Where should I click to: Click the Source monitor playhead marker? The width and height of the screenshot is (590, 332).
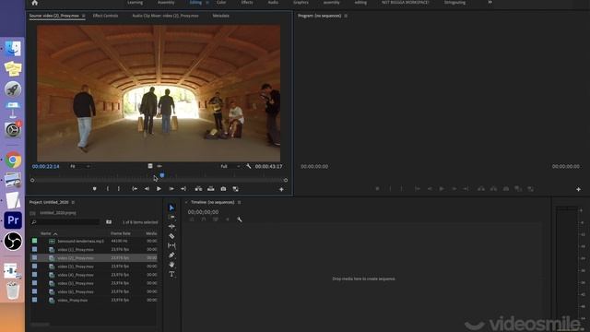162,175
